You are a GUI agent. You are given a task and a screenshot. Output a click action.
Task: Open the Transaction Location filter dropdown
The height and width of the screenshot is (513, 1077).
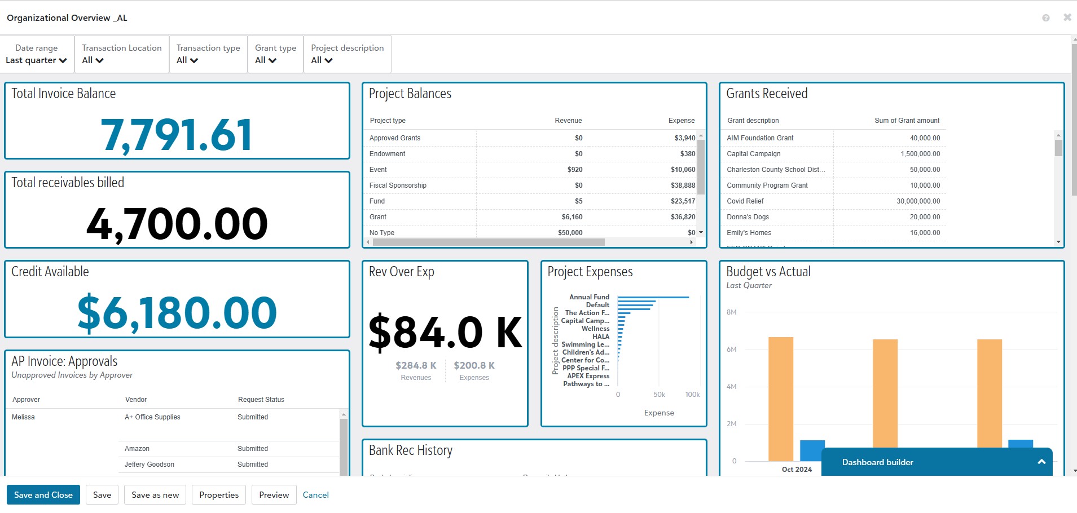(x=93, y=60)
